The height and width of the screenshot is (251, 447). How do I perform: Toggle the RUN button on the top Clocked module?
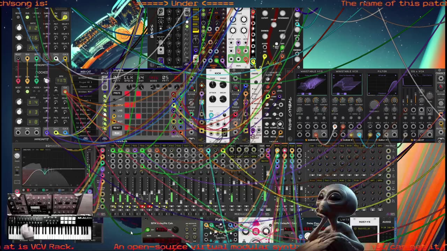click(x=27, y=17)
